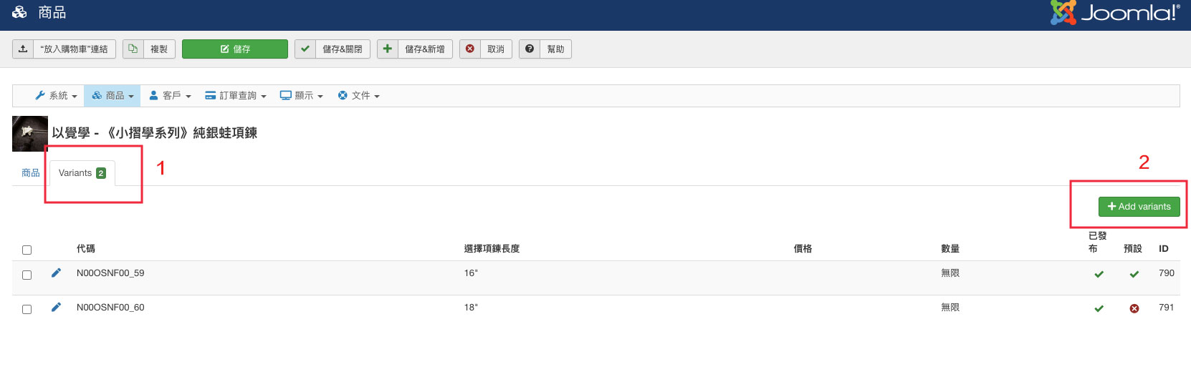Click 儲存&關閉 button
1191x377 pixels.
coord(343,49)
